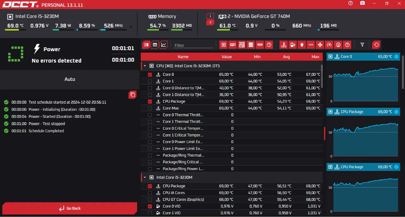
Task: Collapse the Intel Core i5-3230M sensor group
Action: point(145,178)
